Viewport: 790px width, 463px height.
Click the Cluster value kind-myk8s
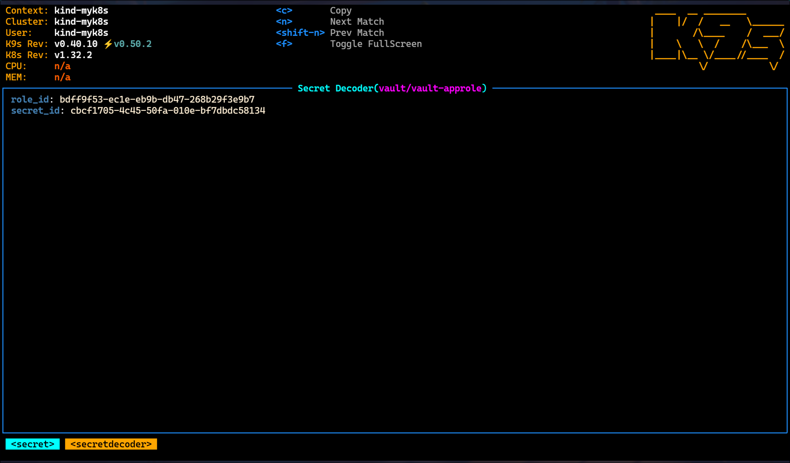[x=81, y=22]
